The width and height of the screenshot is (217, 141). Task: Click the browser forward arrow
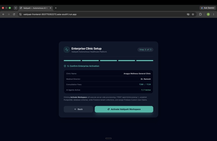point(9,14)
